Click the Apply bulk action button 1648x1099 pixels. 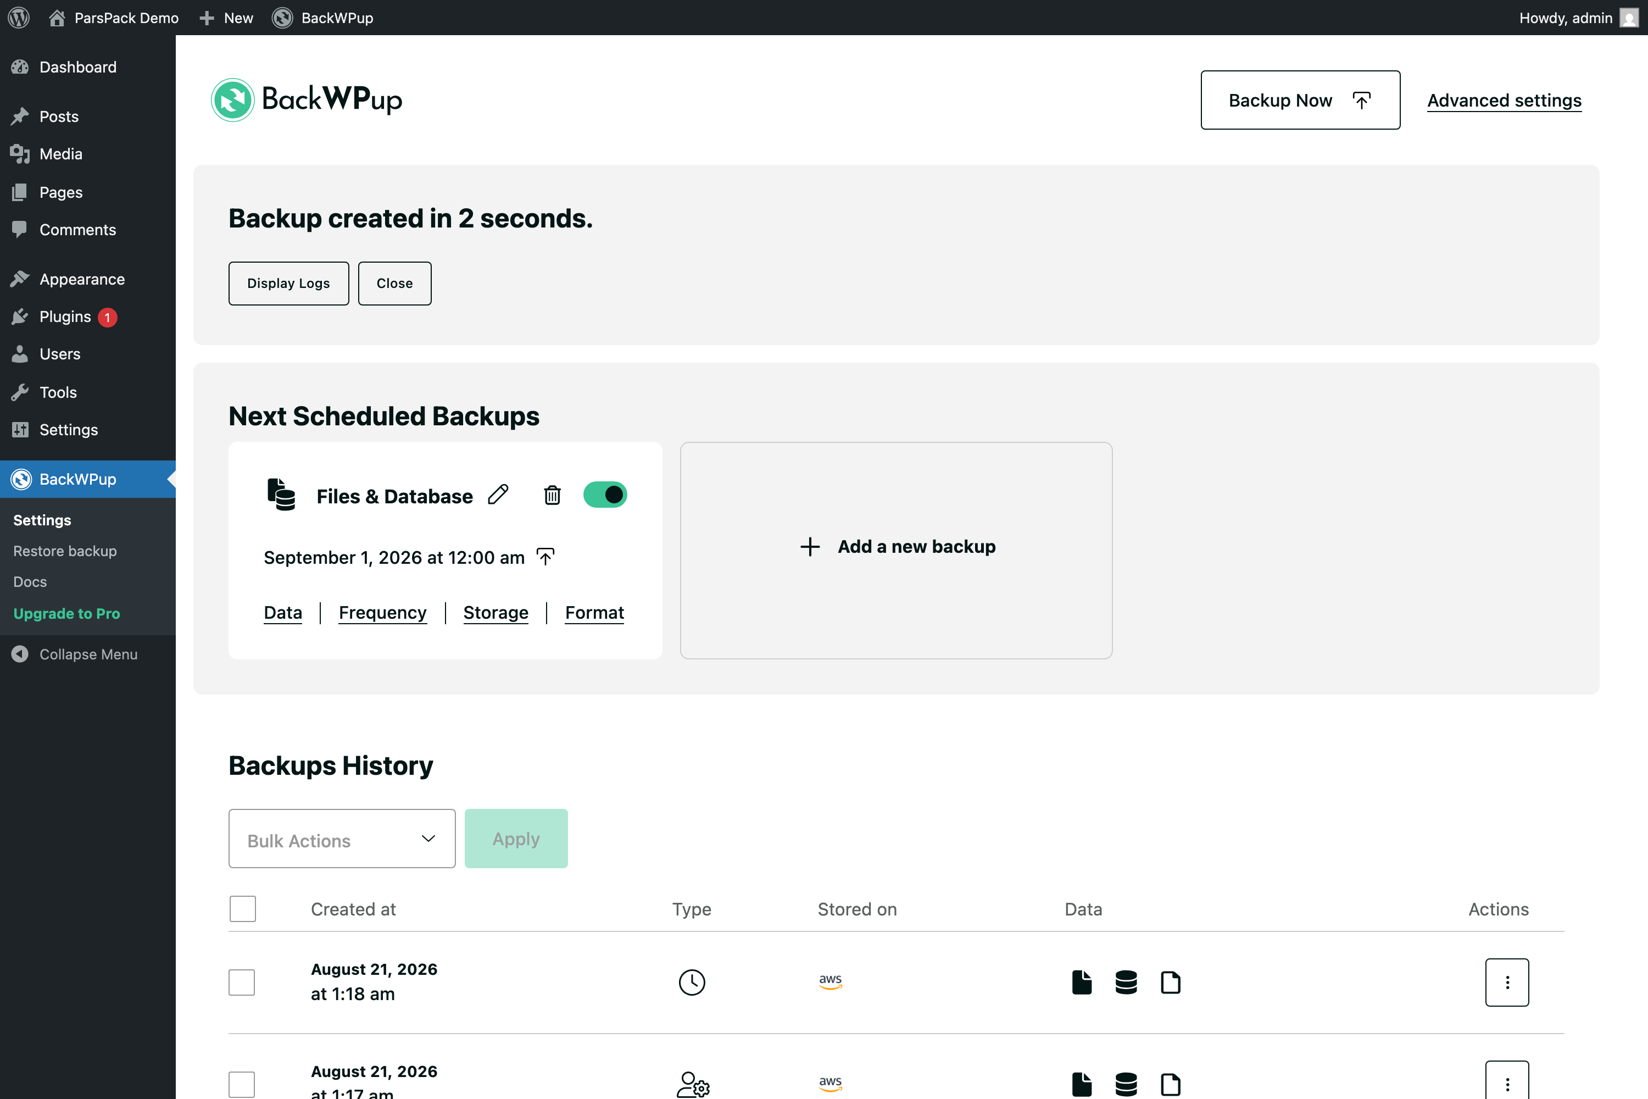click(516, 839)
